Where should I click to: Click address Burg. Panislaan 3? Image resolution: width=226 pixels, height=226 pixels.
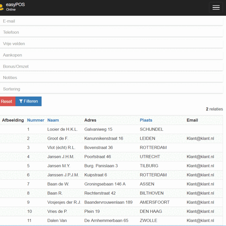pyautogui.click(x=101, y=166)
